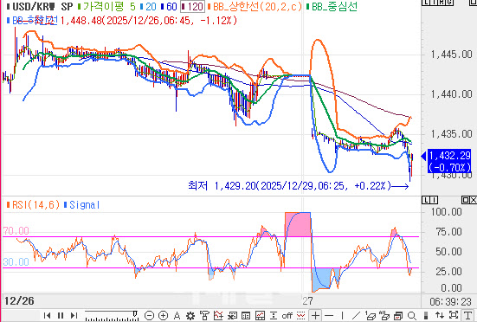Image resolution: width=477 pixels, height=322 pixels.
Task: Click the vertical scale fit icon
Action: point(274,316)
